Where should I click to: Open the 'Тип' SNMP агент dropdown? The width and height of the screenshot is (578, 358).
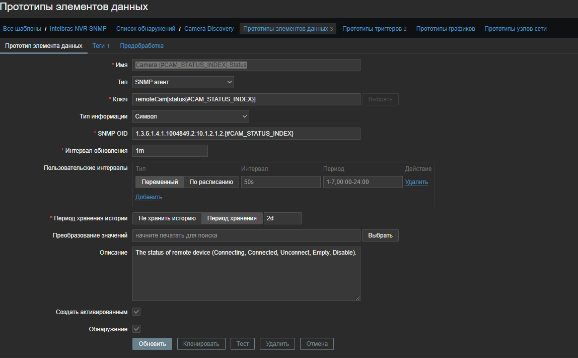[x=183, y=82]
